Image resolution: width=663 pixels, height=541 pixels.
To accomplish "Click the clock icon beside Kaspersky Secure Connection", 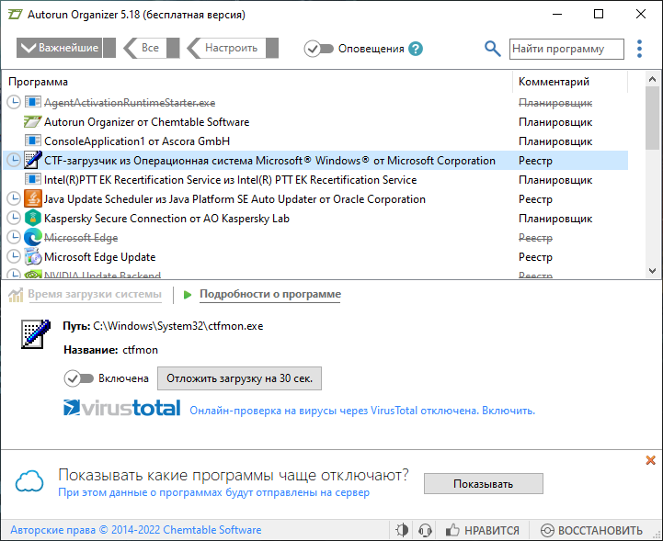I will [14, 218].
